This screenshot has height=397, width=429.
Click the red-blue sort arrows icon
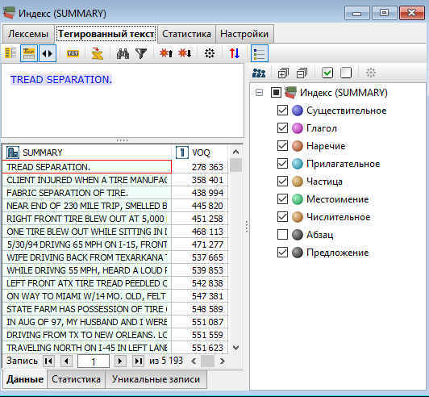pyautogui.click(x=235, y=53)
